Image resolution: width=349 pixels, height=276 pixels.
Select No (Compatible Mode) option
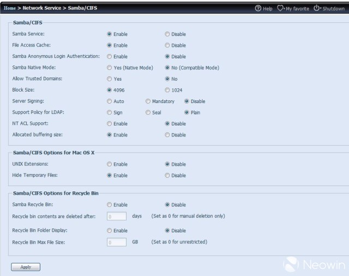(x=167, y=68)
